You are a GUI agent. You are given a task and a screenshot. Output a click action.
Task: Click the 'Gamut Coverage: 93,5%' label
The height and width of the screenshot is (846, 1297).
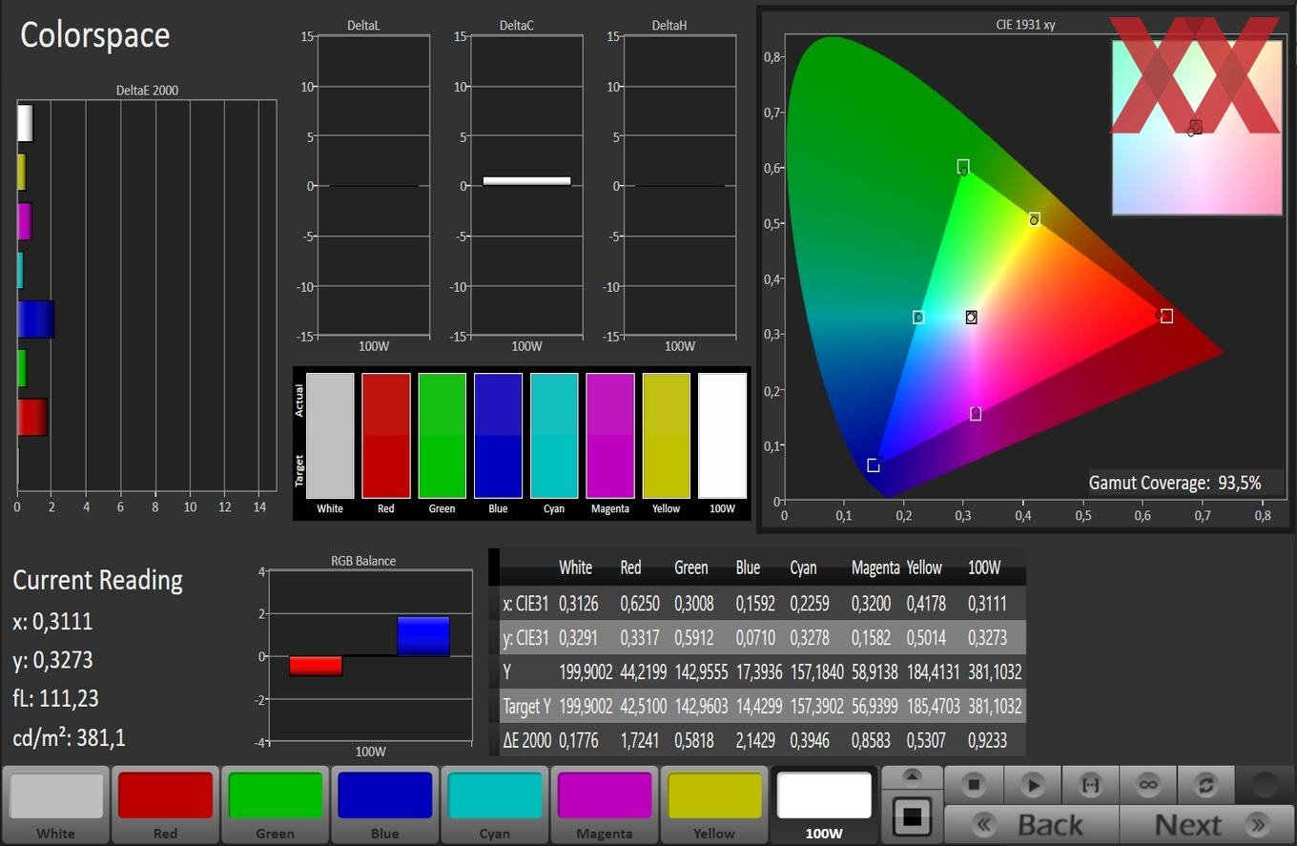[1175, 483]
